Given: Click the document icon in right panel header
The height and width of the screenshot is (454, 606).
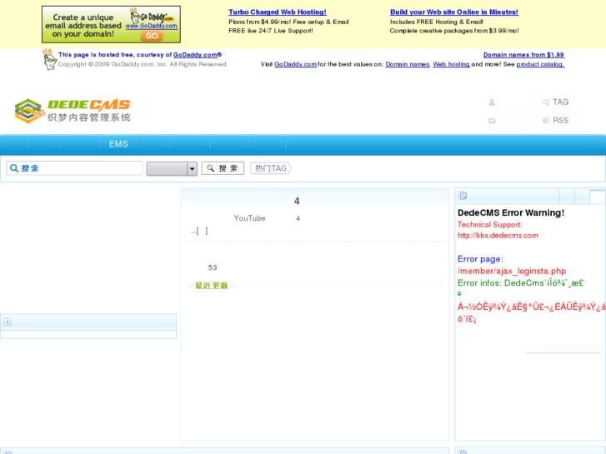Looking at the screenshot, I should click(463, 196).
